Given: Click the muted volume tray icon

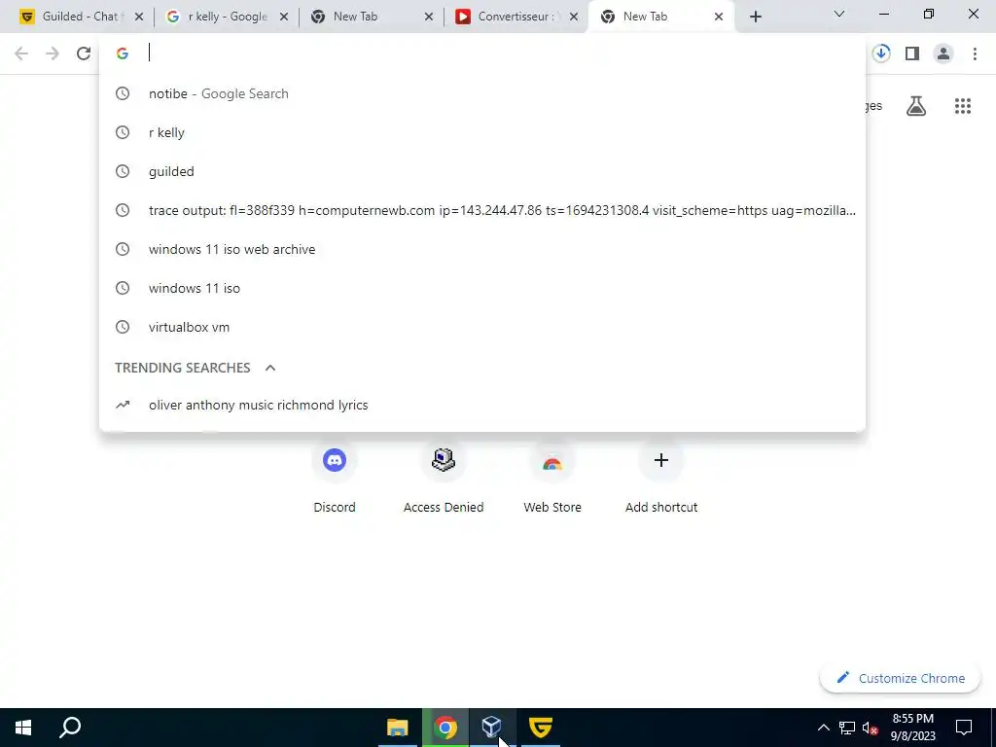Looking at the screenshot, I should 870,728.
